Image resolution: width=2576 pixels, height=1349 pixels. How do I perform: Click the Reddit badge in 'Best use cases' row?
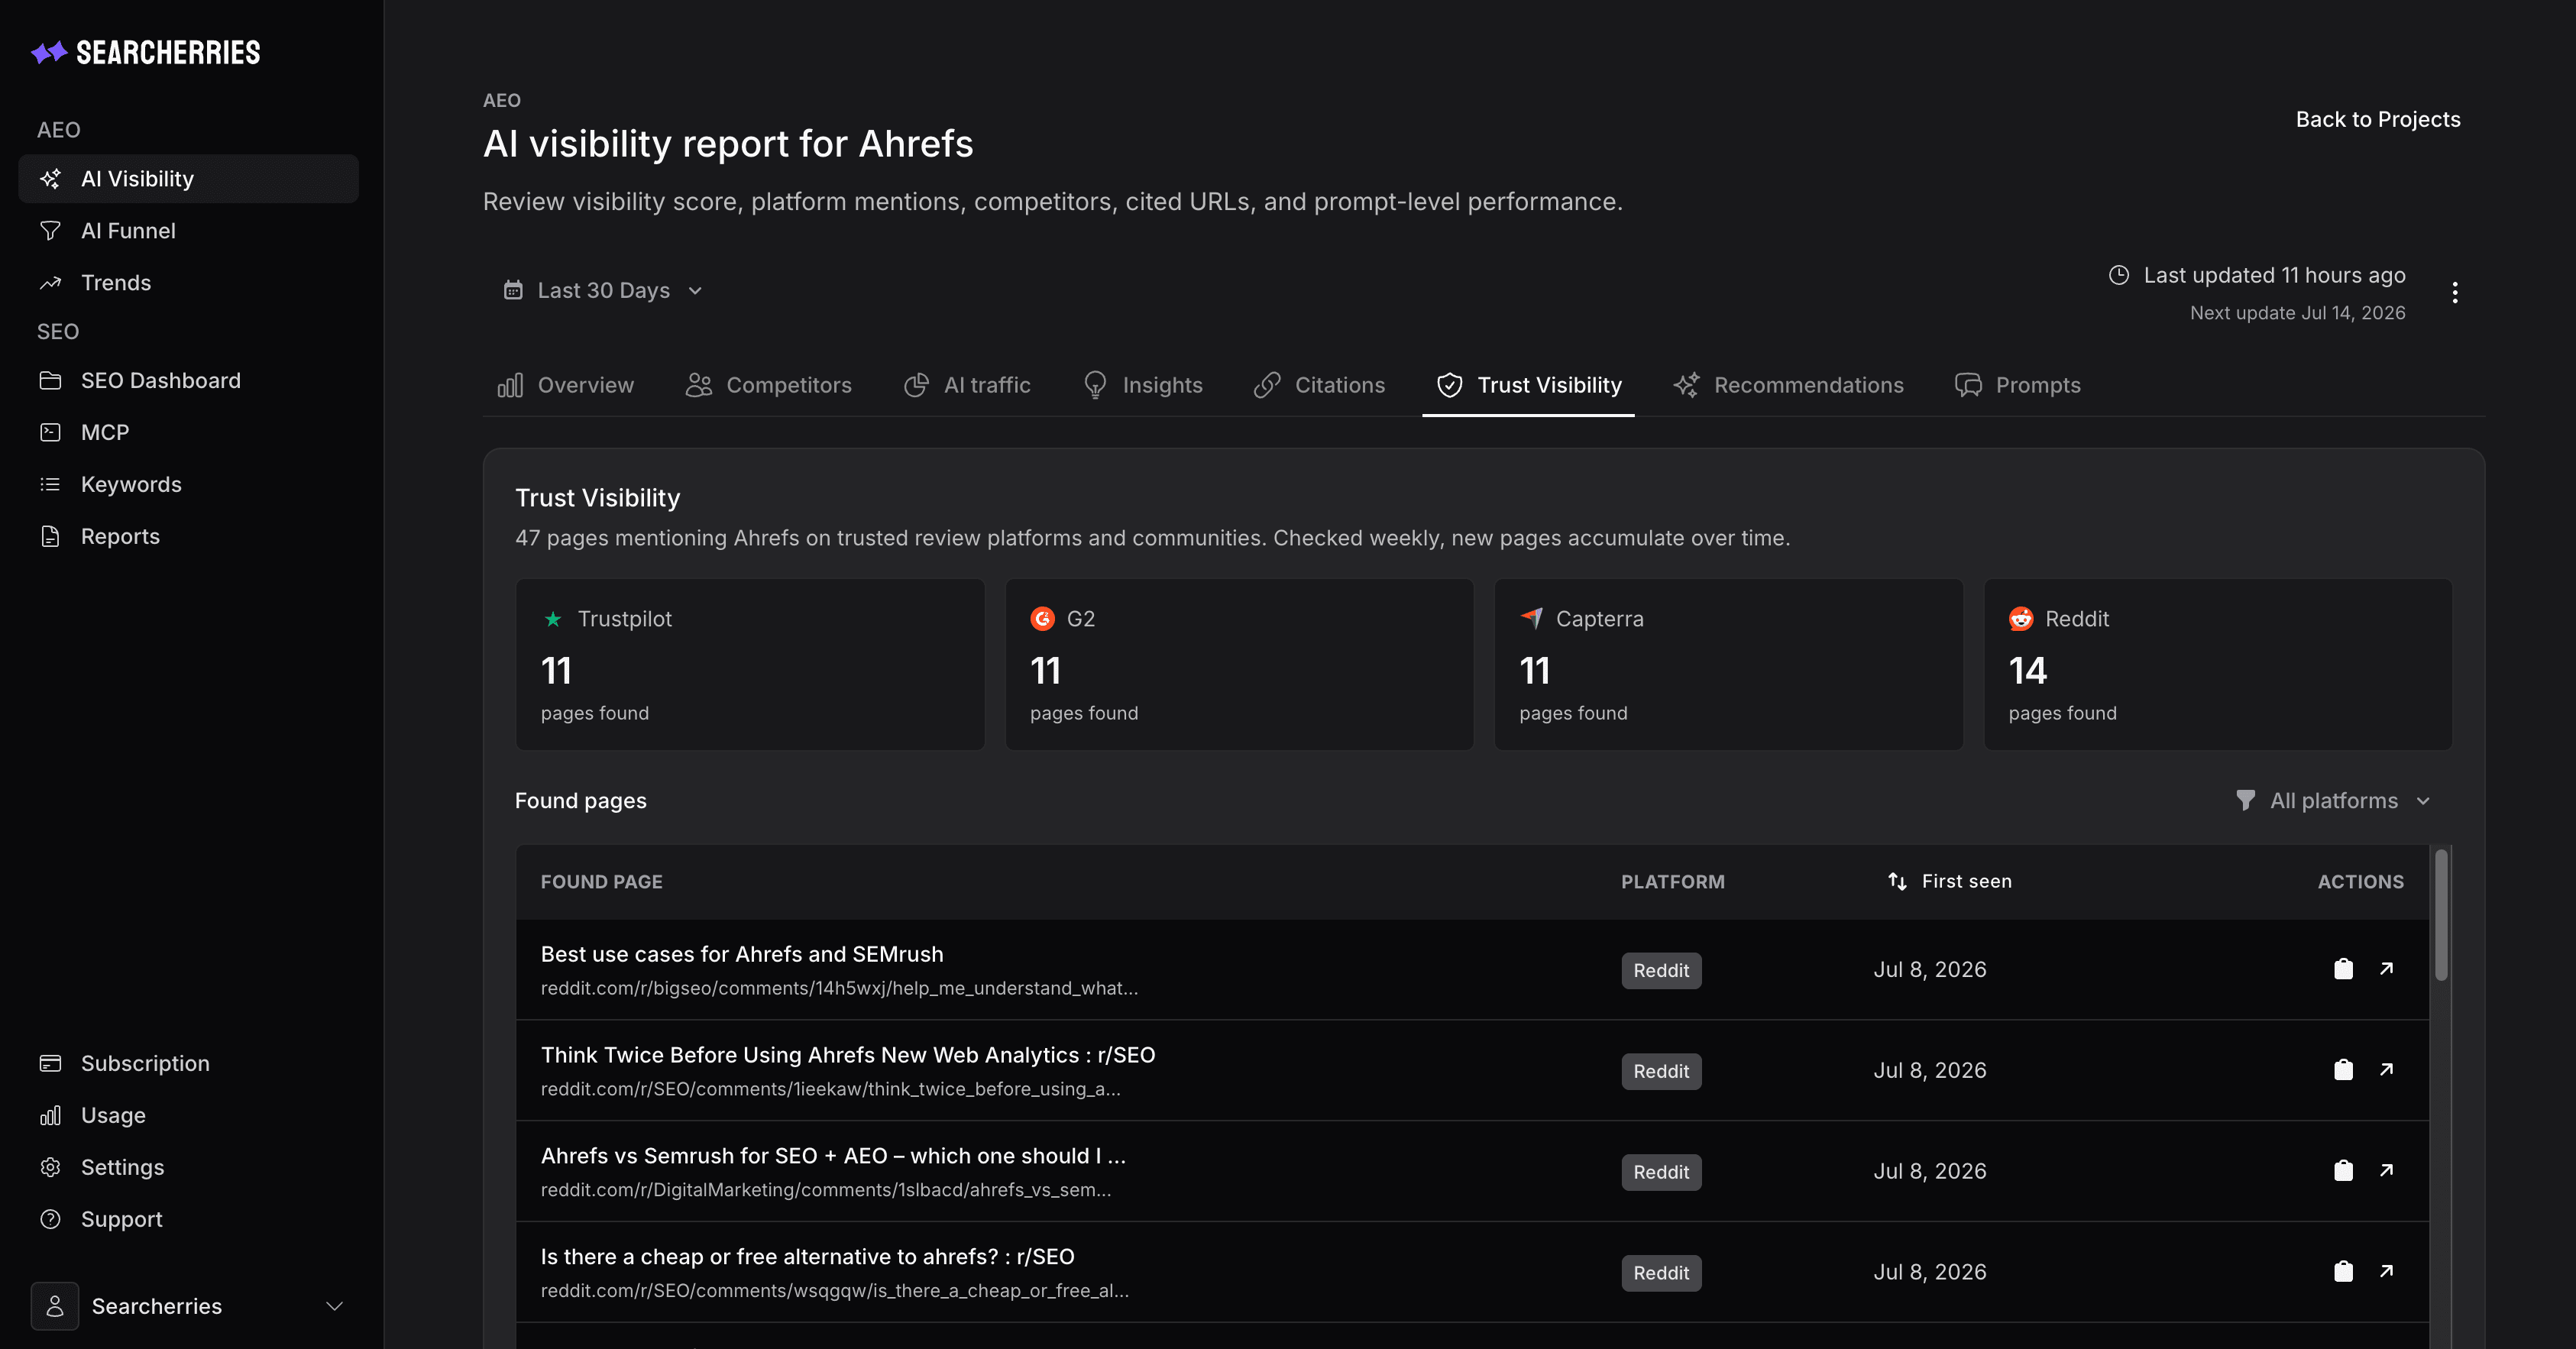pos(1661,971)
